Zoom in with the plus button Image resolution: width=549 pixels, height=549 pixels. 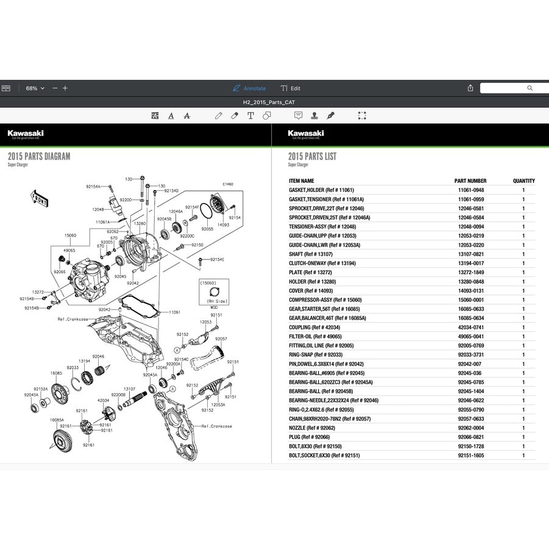pyautogui.click(x=65, y=88)
